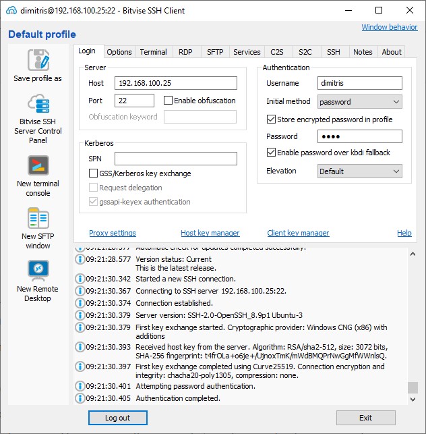Check GSS/Kerberos key exchange
426x434 pixels.
point(93,173)
